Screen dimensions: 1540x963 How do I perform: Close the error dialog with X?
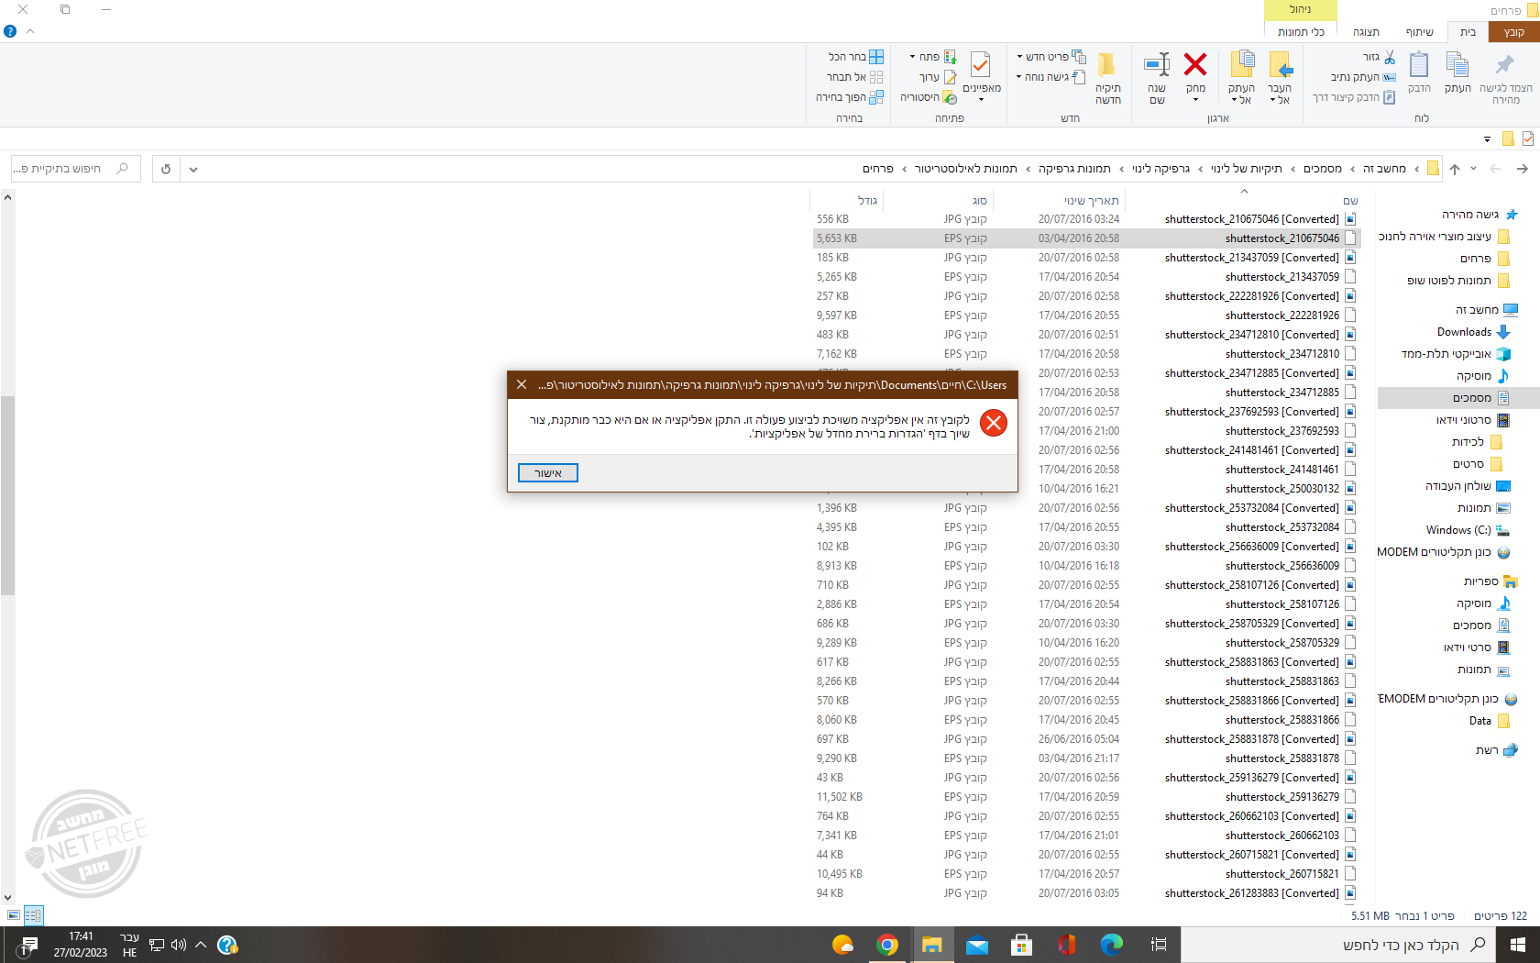pyautogui.click(x=522, y=384)
